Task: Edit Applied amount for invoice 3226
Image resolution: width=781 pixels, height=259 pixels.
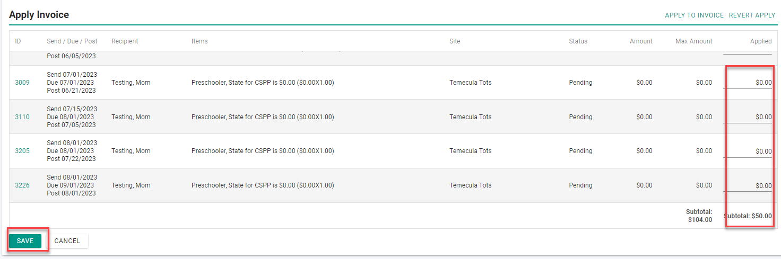Action: click(x=748, y=185)
